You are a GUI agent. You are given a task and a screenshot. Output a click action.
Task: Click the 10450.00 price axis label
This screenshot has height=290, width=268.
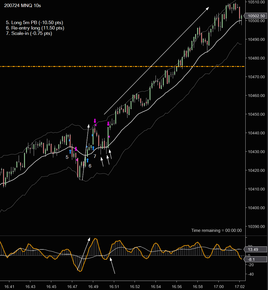(x=256, y=114)
